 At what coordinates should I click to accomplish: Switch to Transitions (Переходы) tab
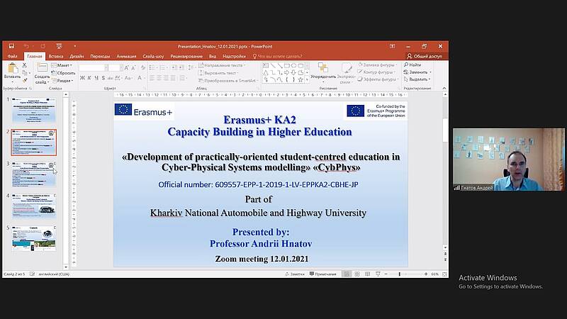click(x=100, y=56)
